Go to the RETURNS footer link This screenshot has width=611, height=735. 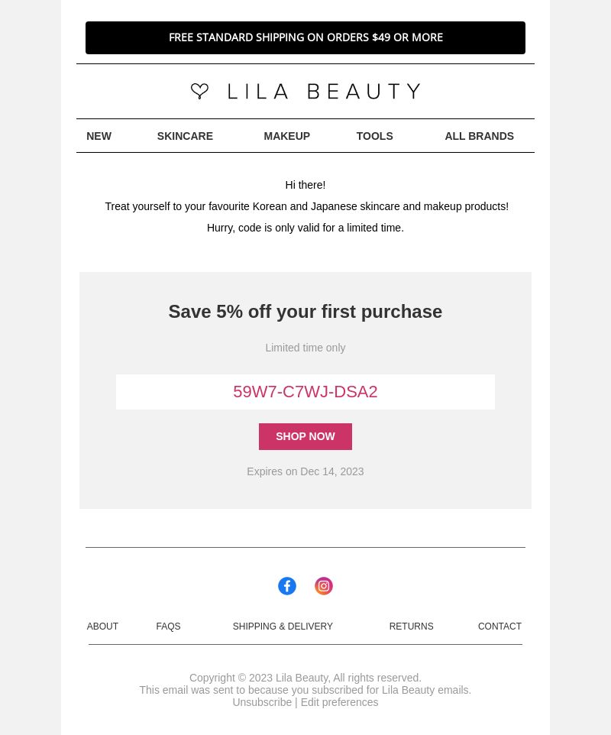coord(411,627)
